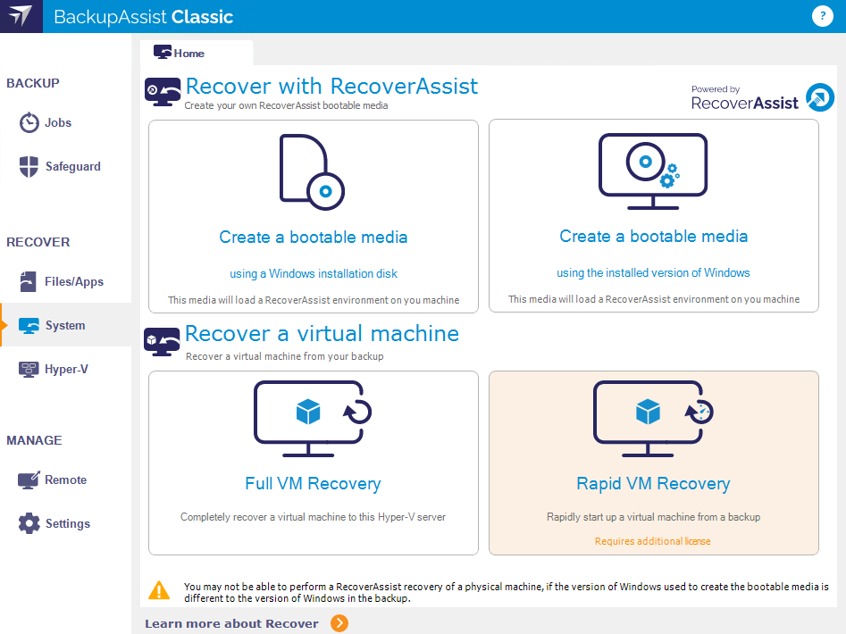Screen dimensions: 846x634
Task: Click the Recover with RecoverAssist heading icon
Action: pos(163,92)
